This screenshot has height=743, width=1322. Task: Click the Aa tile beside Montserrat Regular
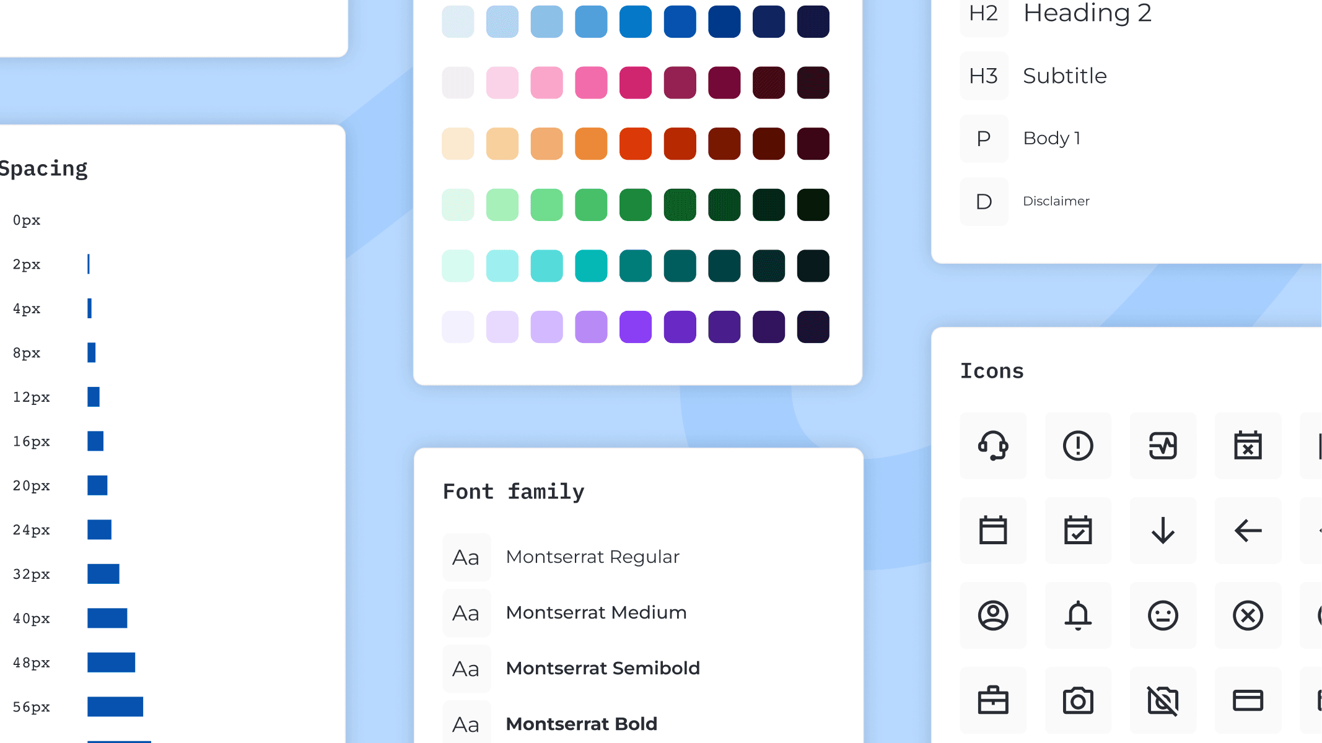click(x=466, y=557)
